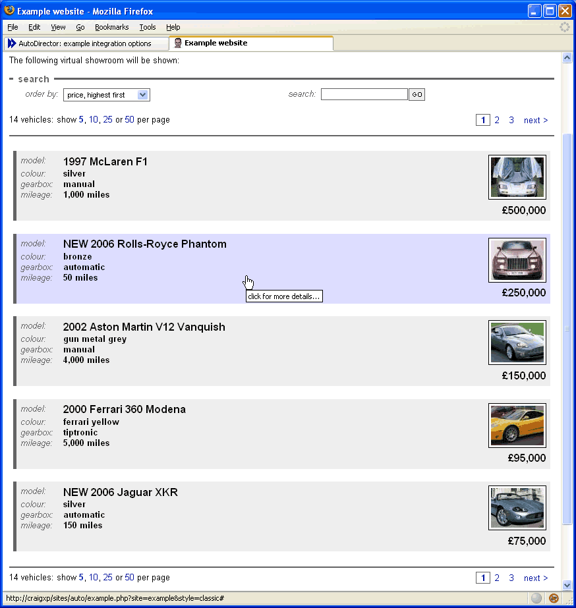This screenshot has height=608, width=576.
Task: Open the Help menu
Action: [173, 27]
